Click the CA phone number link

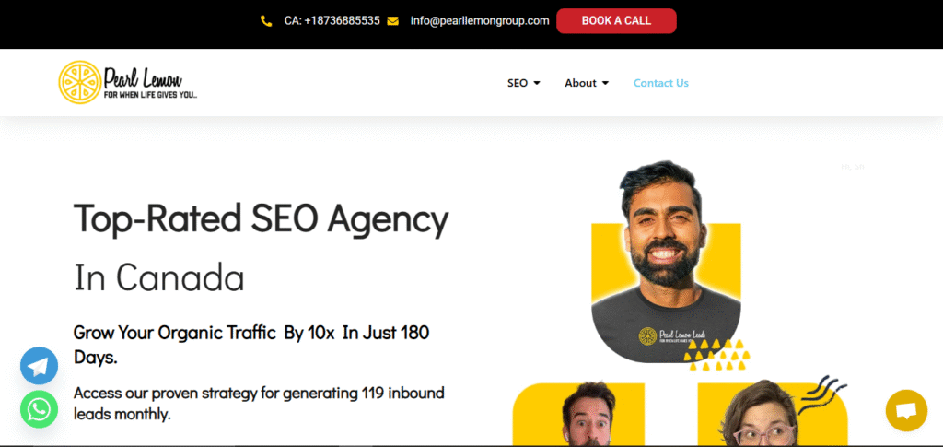tap(332, 20)
